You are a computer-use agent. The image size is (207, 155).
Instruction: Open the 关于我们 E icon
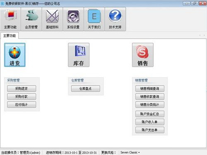coord(94,19)
